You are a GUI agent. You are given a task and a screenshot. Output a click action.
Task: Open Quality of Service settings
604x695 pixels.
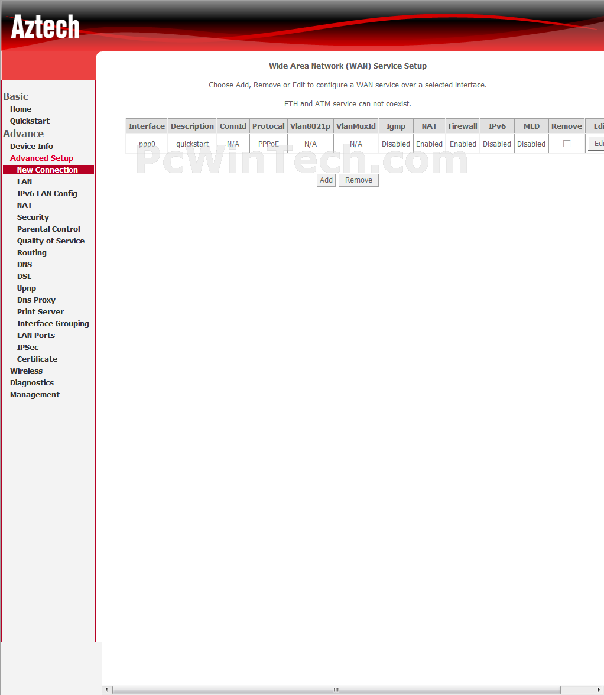[x=51, y=241]
